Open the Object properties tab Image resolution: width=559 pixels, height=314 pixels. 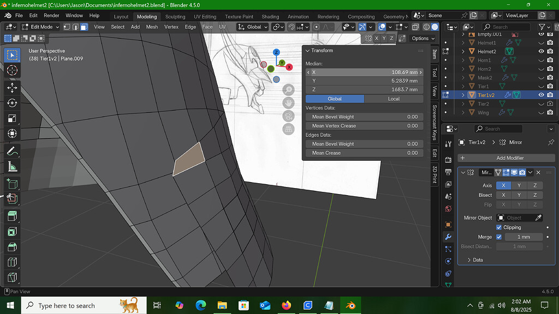tap(448, 225)
